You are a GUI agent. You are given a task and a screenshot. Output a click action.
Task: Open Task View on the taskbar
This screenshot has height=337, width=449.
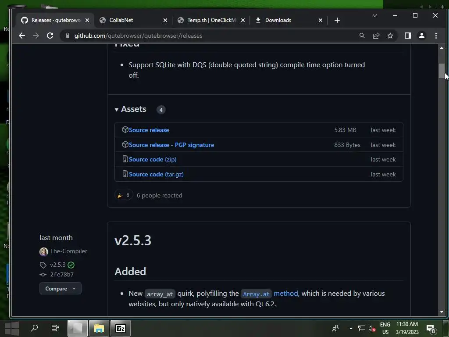[x=55, y=328]
